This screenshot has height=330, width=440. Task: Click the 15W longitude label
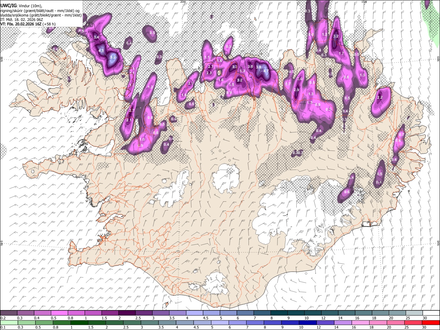point(364,2)
